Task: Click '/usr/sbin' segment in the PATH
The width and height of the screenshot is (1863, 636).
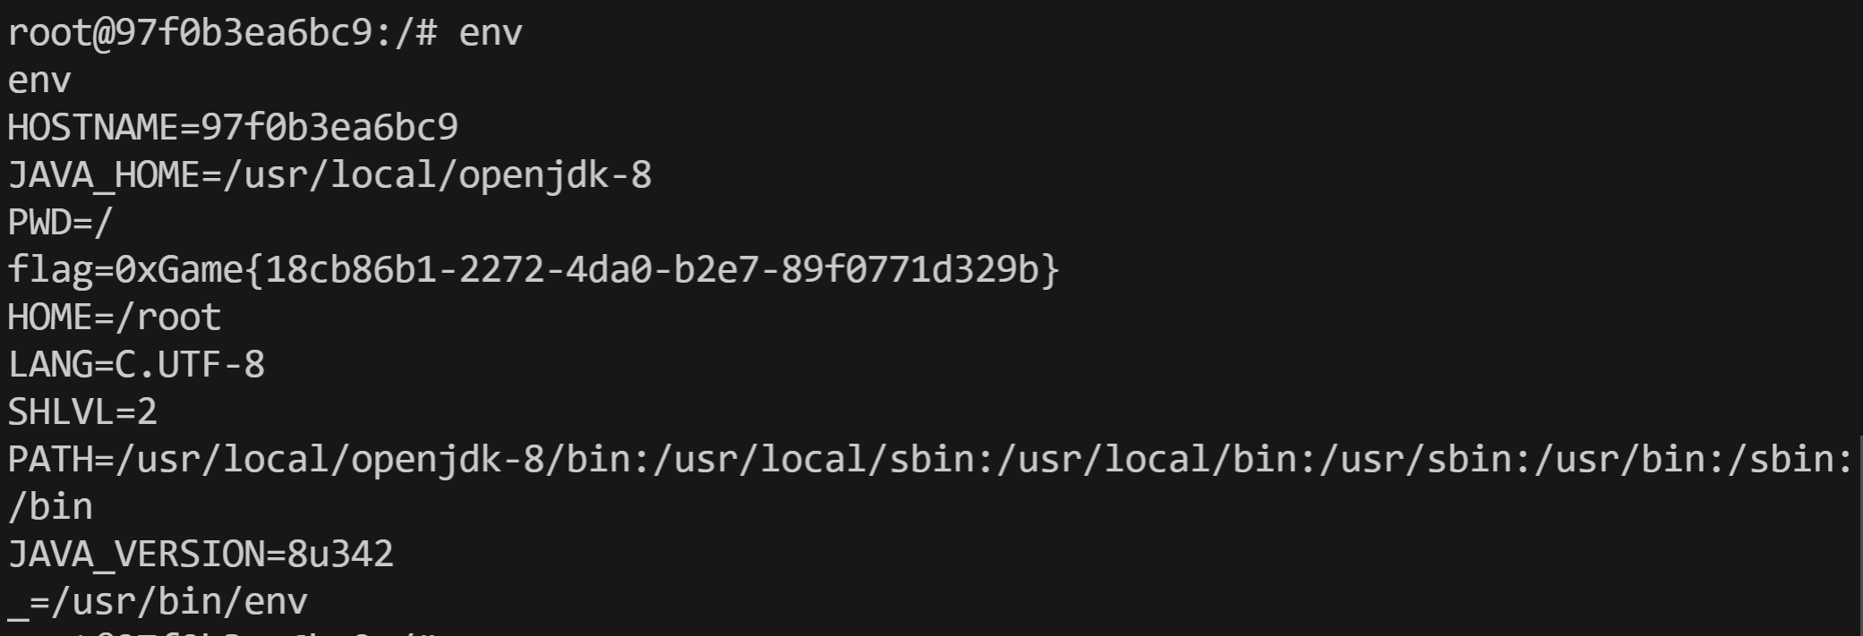Action: point(1416,460)
